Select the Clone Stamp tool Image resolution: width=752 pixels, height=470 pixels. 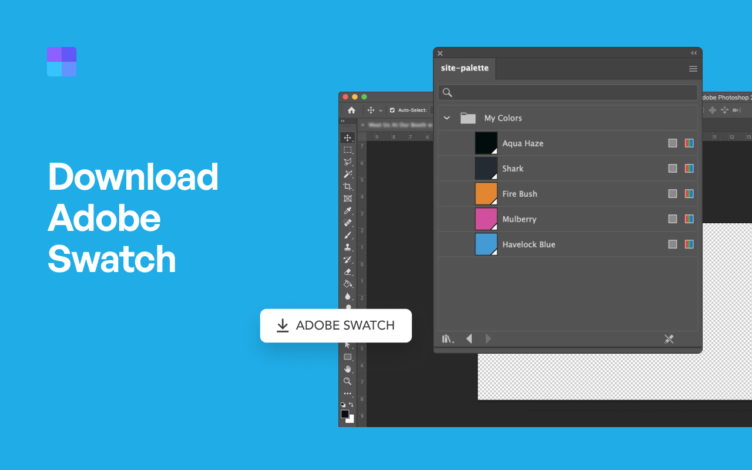347,247
